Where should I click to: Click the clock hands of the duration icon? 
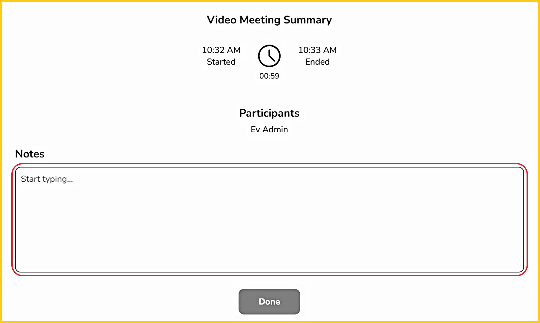tap(271, 56)
